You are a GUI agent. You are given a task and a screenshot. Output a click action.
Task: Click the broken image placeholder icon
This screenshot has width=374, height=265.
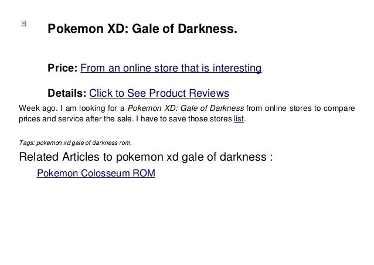[23, 23]
